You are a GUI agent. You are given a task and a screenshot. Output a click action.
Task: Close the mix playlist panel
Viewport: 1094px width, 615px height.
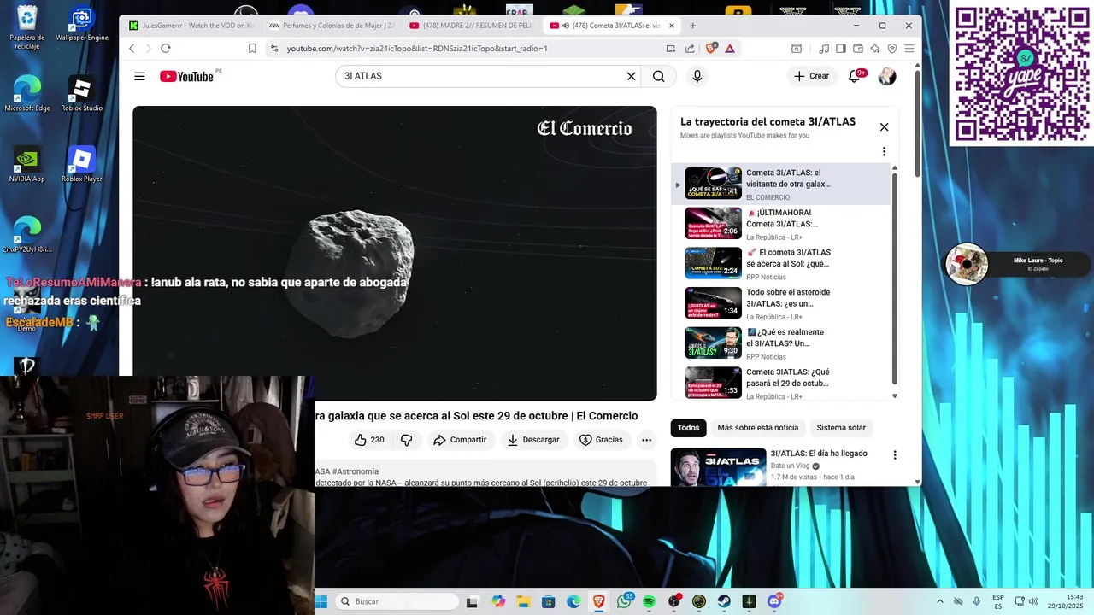tap(884, 127)
